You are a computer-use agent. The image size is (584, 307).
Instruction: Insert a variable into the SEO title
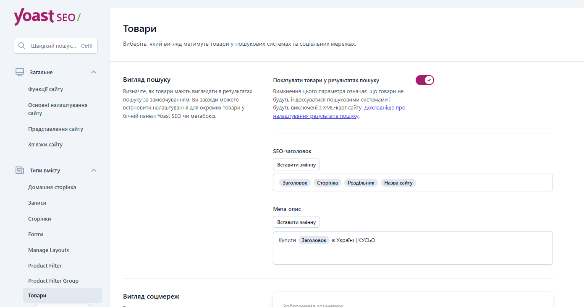click(296, 164)
